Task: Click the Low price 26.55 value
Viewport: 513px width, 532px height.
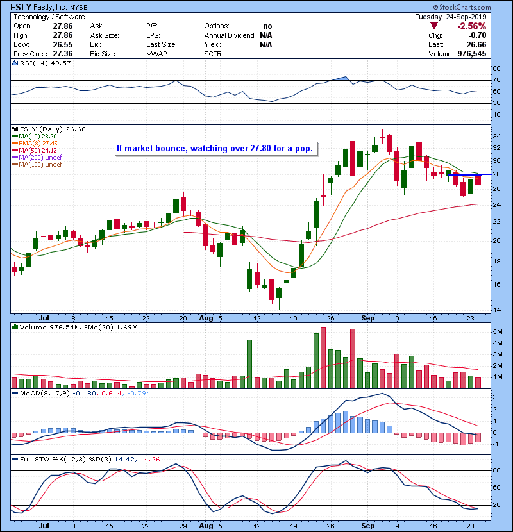Action: [x=63, y=44]
